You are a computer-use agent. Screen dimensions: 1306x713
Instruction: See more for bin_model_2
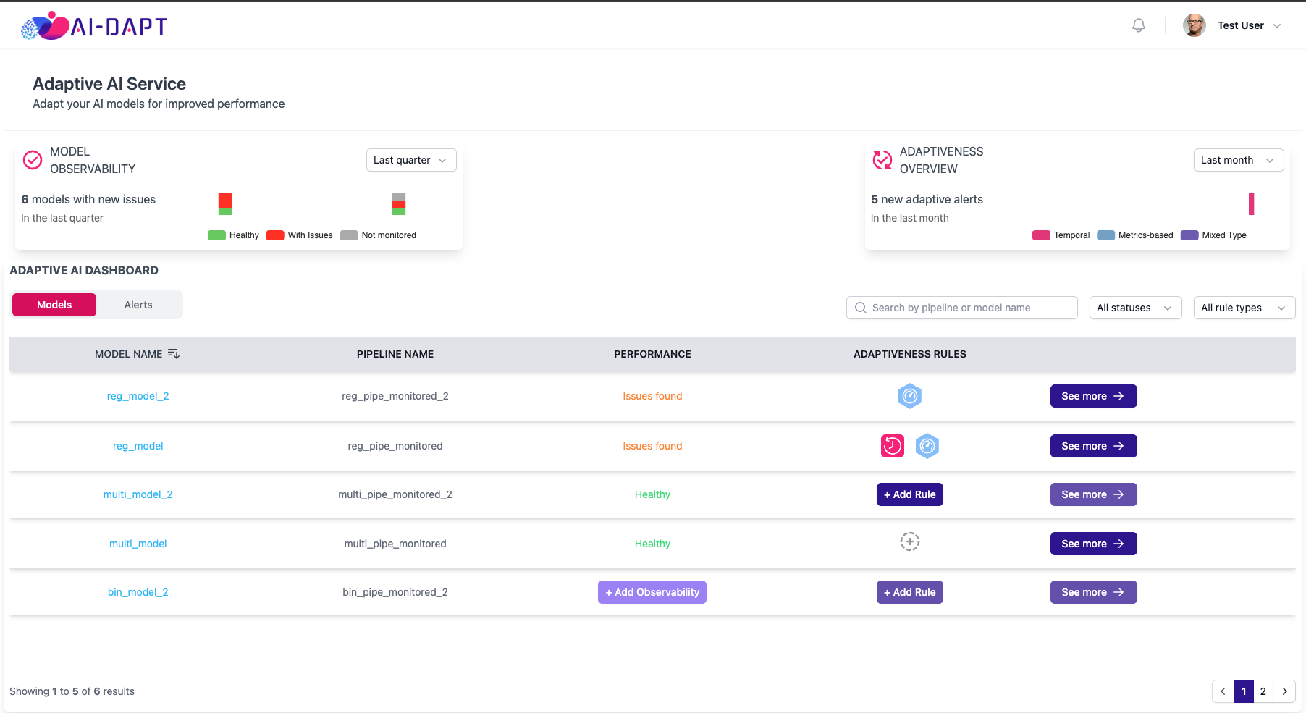tap(1094, 592)
